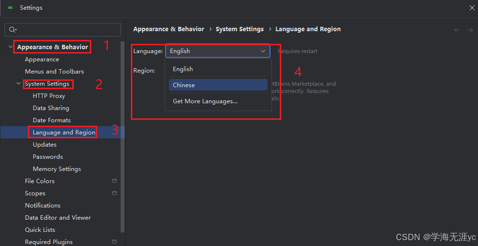Click System Settings breadcrumb

tap(240, 29)
